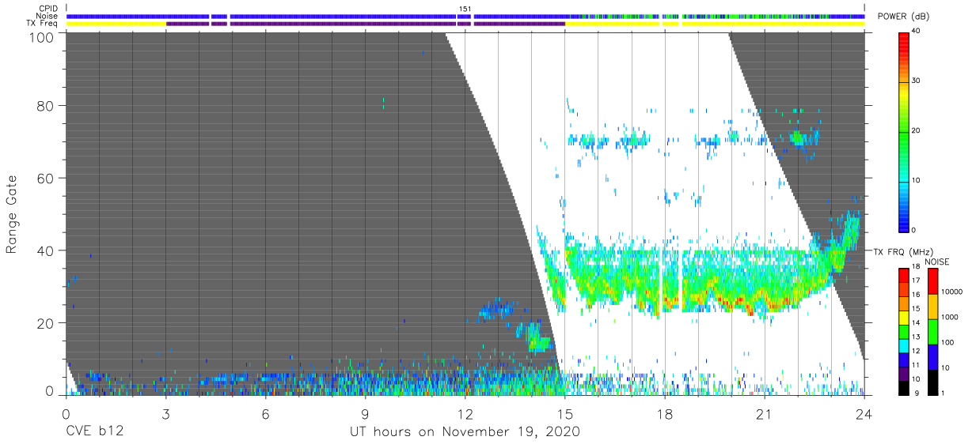Click the x-axis tick label '24'
This screenshot has height=448, width=972.
click(x=864, y=412)
